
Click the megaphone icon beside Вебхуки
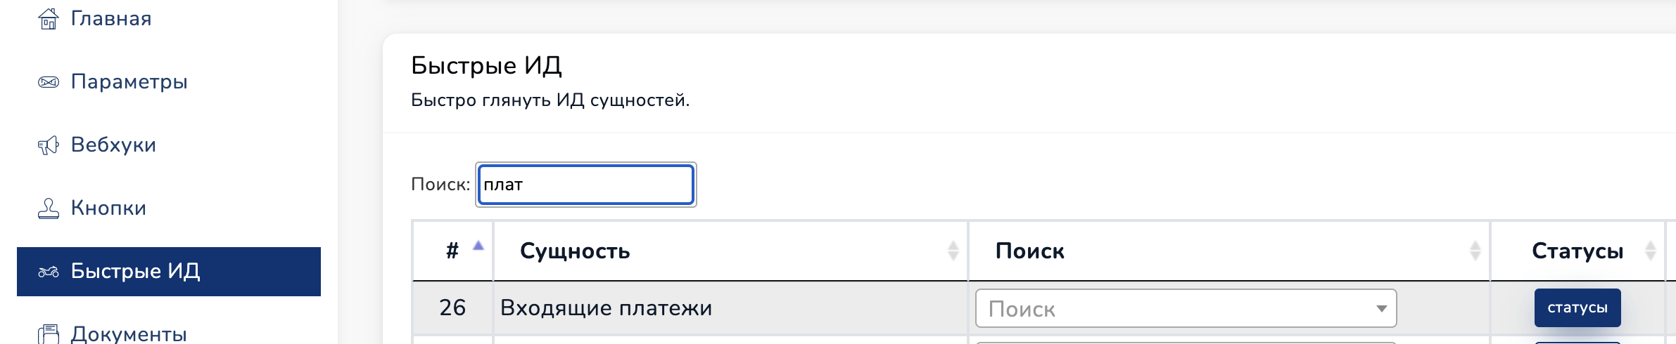click(x=48, y=145)
